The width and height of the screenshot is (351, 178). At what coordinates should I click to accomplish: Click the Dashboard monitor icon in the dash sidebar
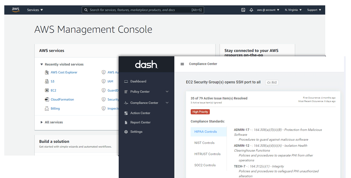[126, 81]
